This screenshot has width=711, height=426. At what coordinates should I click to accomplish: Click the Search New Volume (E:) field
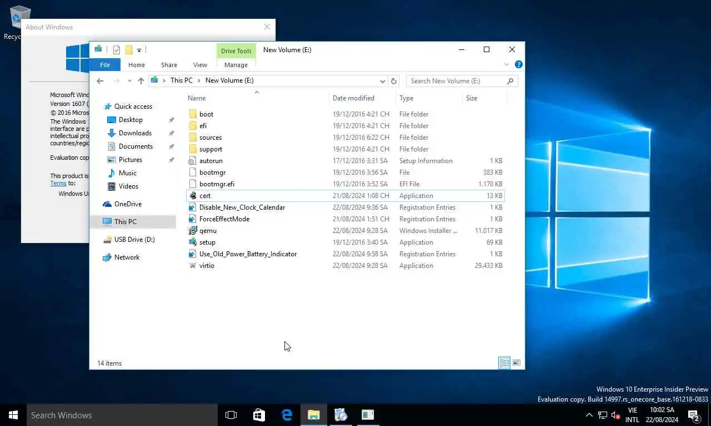point(462,81)
